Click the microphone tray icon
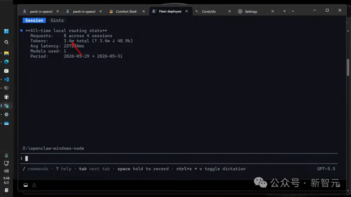This screenshot has width=351, height=197. click(x=6, y=155)
